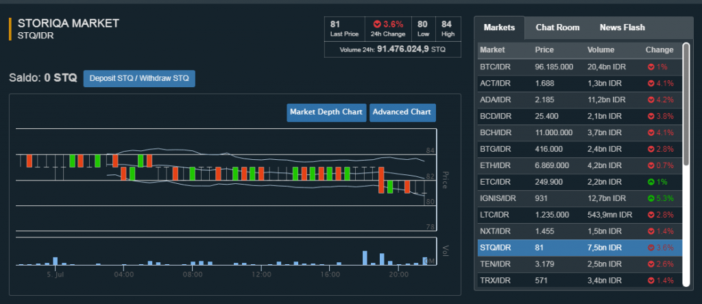Select the IGNIS/IDR market row
The height and width of the screenshot is (304, 702).
(x=580, y=198)
